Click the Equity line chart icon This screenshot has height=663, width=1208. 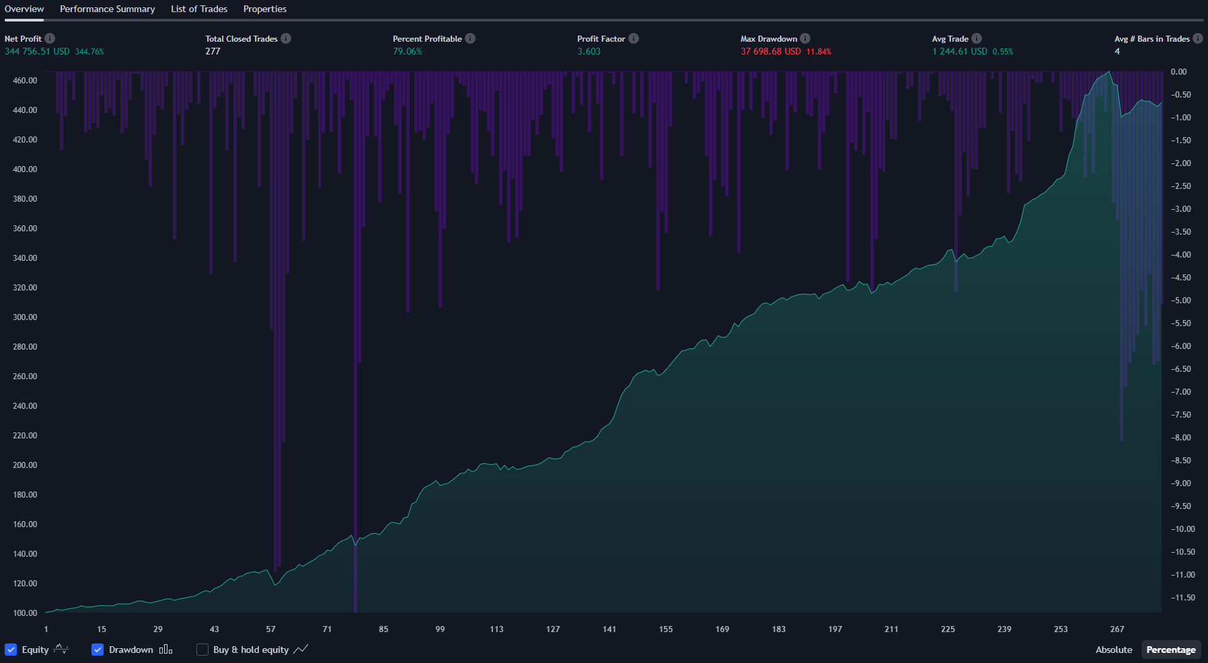(x=61, y=650)
